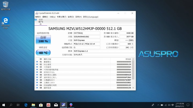Click raw value 000000000139 in row 02
193x108 pixels.
tap(124, 64)
